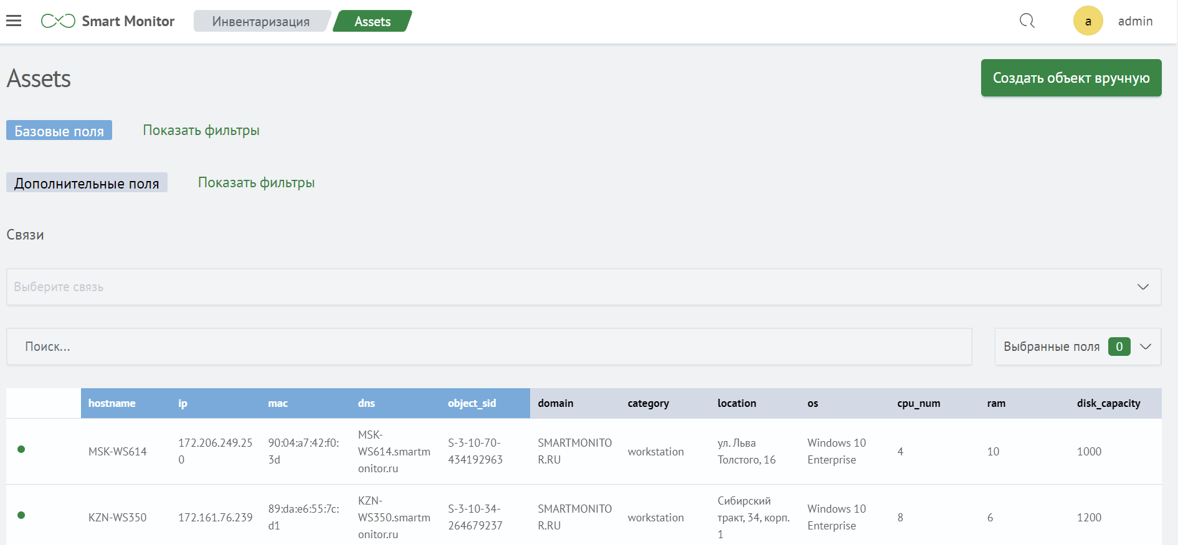This screenshot has width=1178, height=545.
Task: Click IP cell 172.161.76.239
Action: click(x=216, y=518)
